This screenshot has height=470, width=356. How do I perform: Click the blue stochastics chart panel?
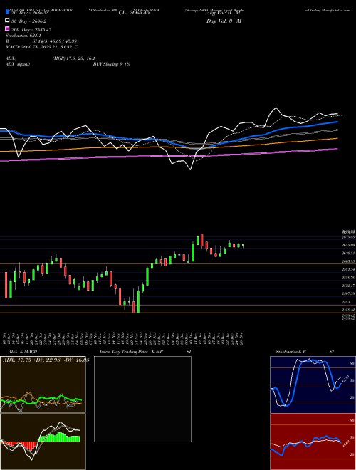pyautogui.click(x=313, y=385)
